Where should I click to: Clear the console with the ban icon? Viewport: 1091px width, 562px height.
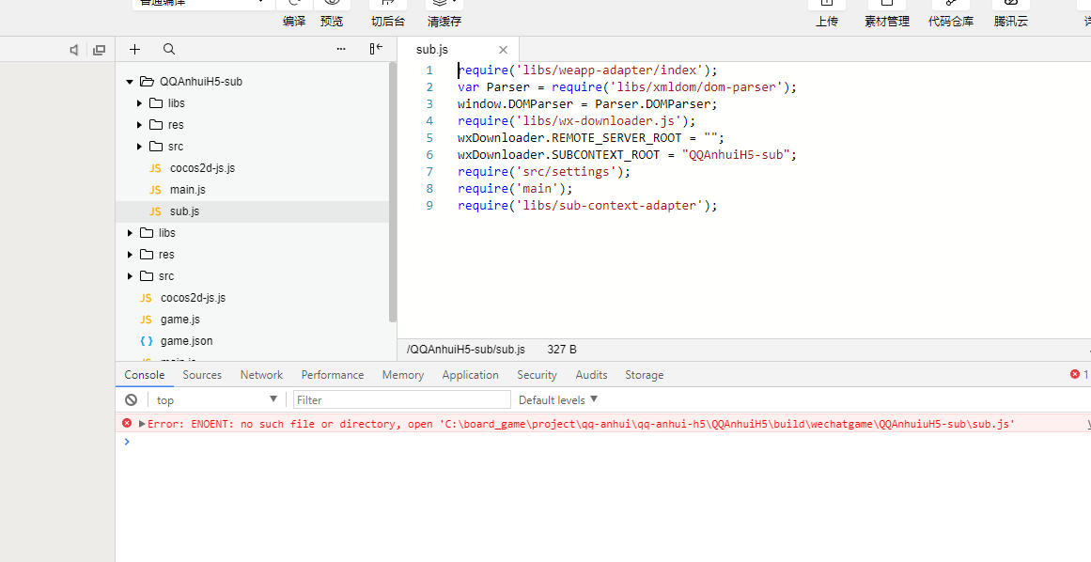tap(131, 399)
